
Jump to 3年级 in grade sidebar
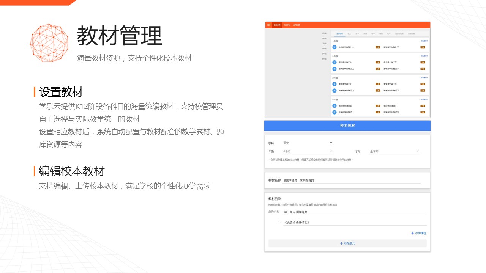(x=324, y=44)
